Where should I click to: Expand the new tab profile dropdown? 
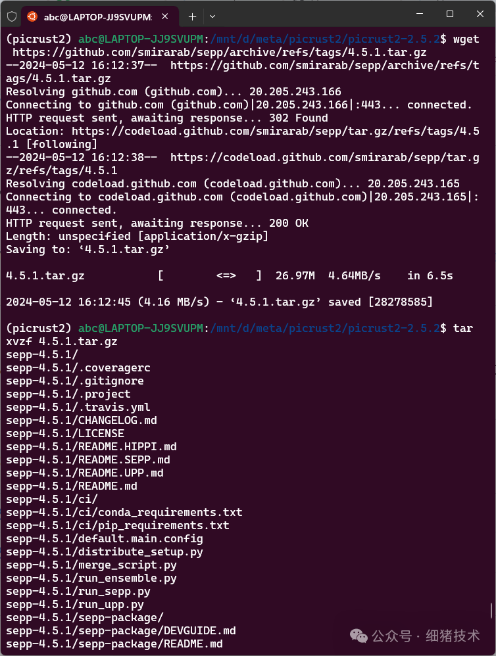[212, 16]
